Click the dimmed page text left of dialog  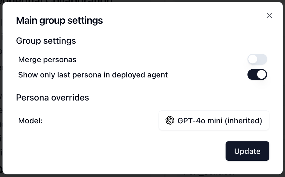click(1, 94)
